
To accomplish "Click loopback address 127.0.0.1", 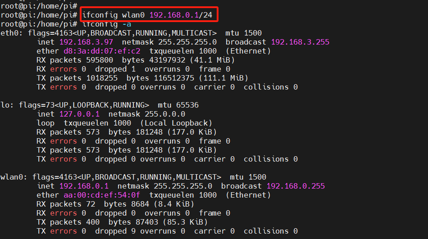I will pyautogui.click(x=79, y=114).
